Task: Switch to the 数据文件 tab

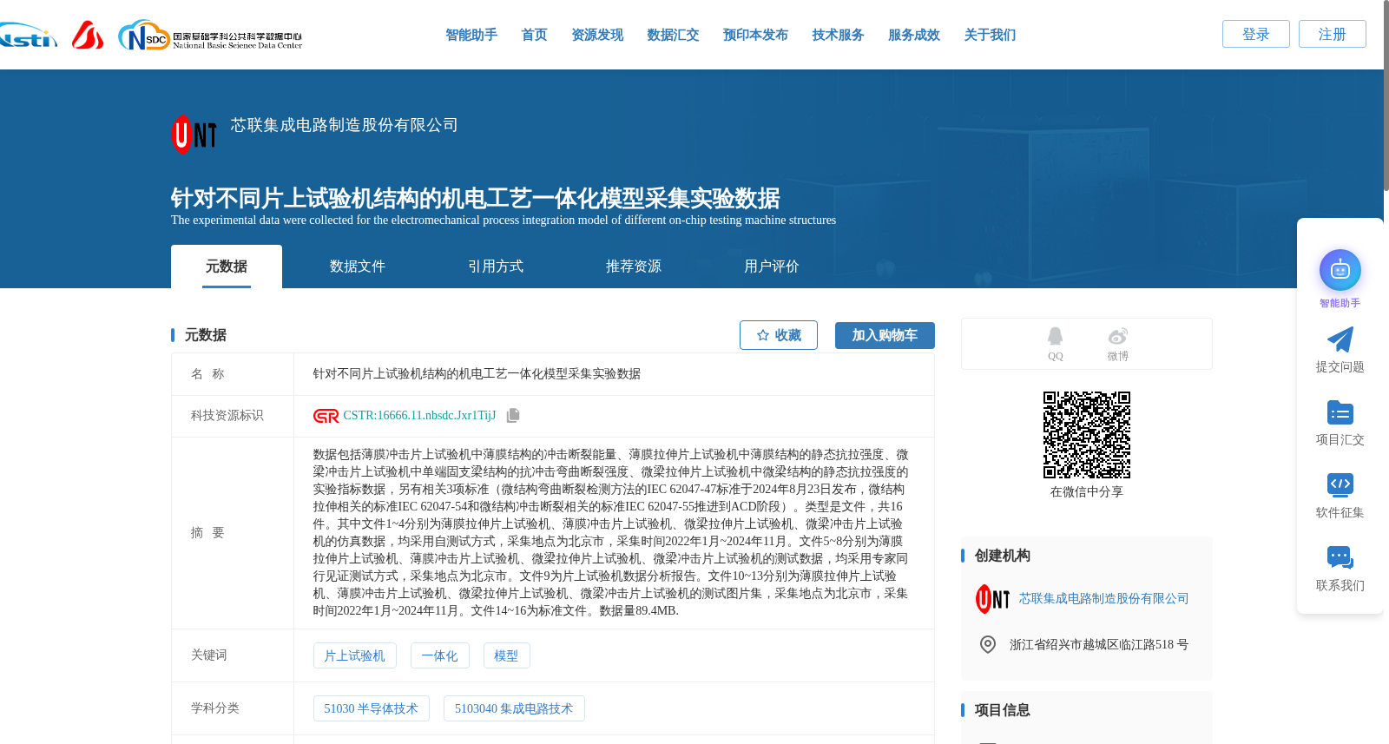Action: click(358, 267)
